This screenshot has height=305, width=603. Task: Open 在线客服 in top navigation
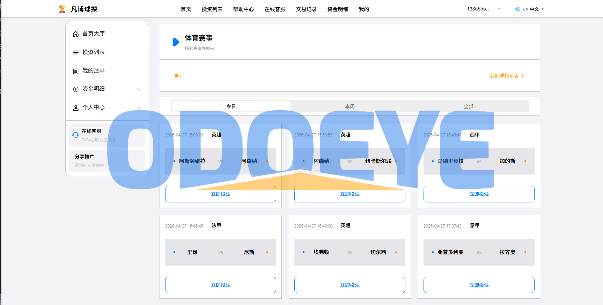tap(275, 9)
